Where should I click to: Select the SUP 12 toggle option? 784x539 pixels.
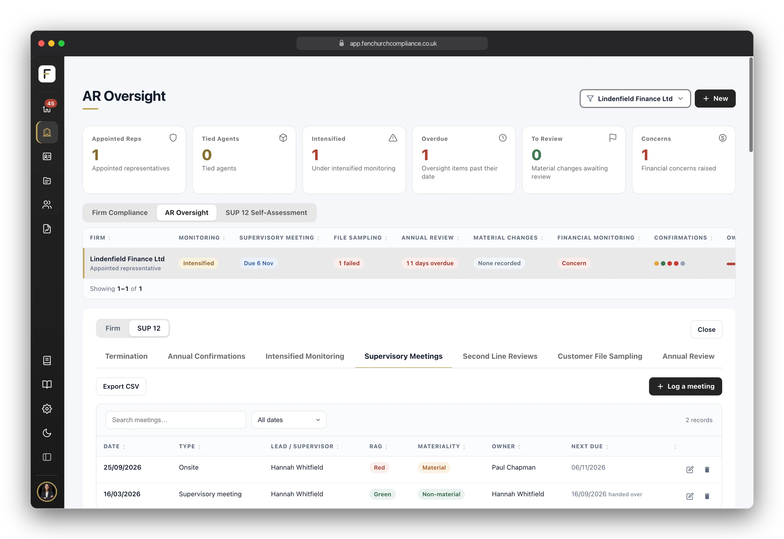click(149, 328)
